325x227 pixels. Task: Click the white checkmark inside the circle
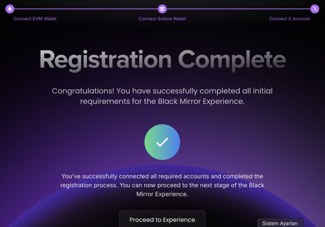tap(162, 142)
